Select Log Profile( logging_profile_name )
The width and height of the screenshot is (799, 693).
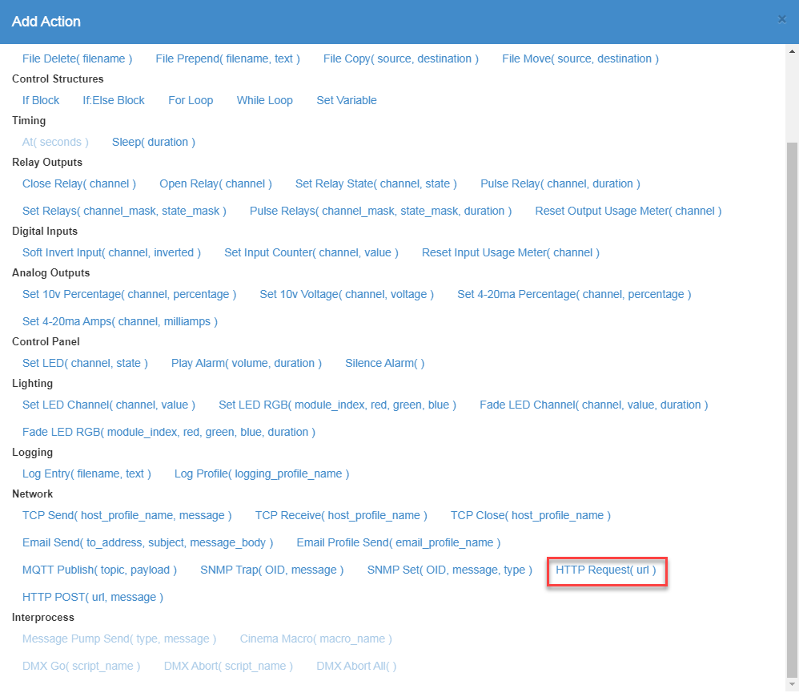click(x=262, y=474)
